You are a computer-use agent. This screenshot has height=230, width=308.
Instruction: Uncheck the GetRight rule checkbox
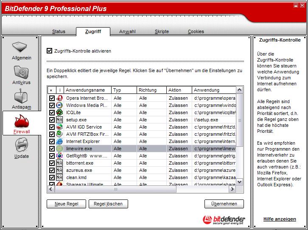coord(52,156)
